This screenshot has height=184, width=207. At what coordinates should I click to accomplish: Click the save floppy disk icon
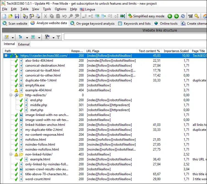click(x=17, y=16)
